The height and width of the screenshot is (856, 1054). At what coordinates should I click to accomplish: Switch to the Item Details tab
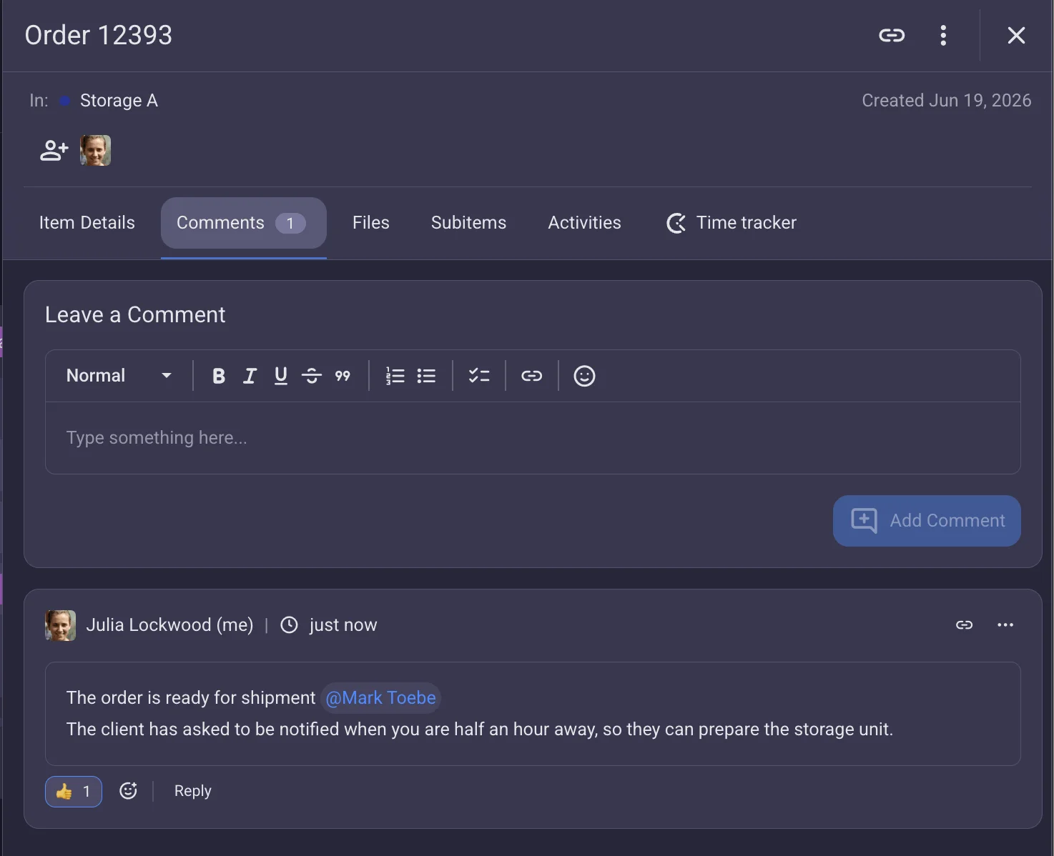click(x=87, y=223)
